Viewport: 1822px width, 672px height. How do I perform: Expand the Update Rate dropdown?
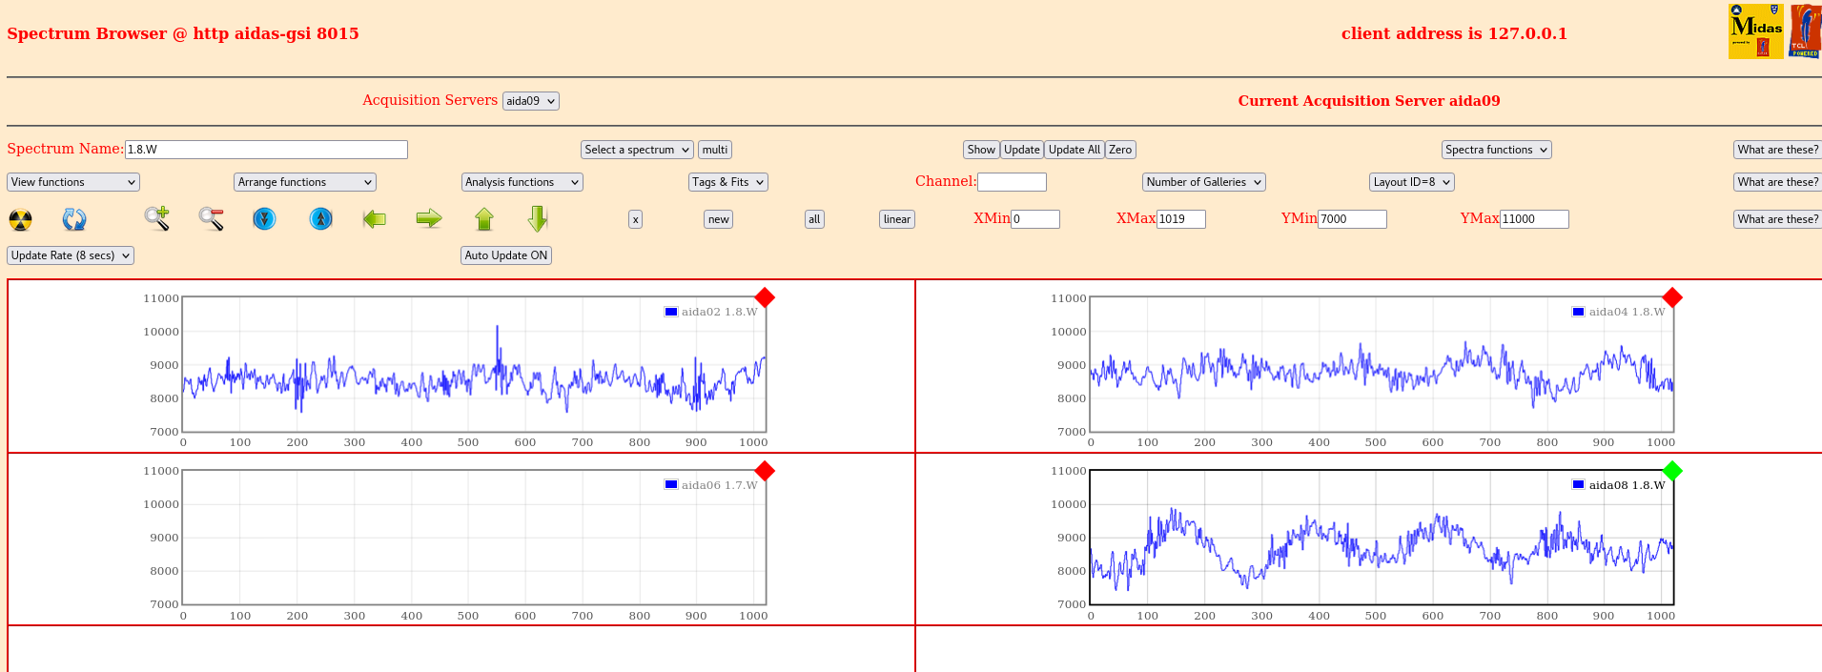[71, 255]
